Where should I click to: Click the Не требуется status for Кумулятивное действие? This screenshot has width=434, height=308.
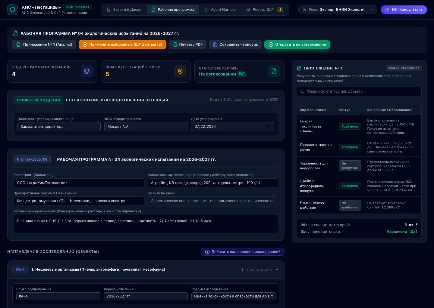tap(350, 205)
